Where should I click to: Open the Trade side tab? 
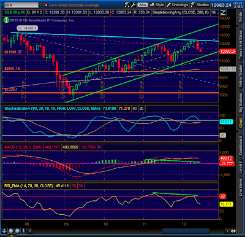241,17
